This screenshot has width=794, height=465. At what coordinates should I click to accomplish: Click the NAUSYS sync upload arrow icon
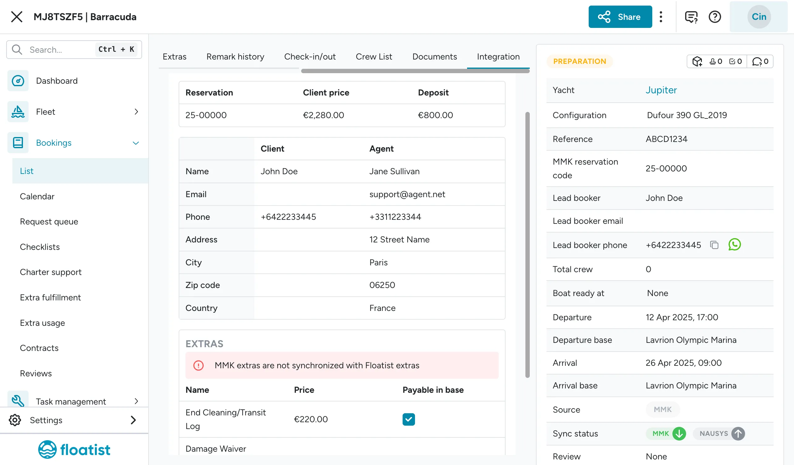[738, 433]
